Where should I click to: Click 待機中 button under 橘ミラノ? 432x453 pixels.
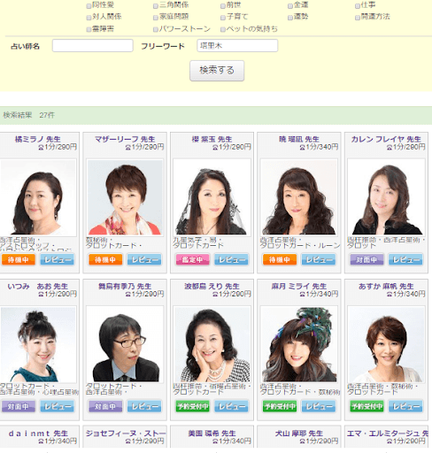[x=19, y=259]
